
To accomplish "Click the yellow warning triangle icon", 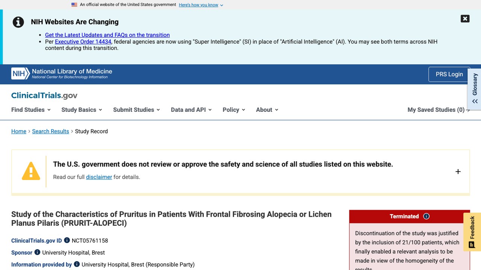I will click(31, 171).
